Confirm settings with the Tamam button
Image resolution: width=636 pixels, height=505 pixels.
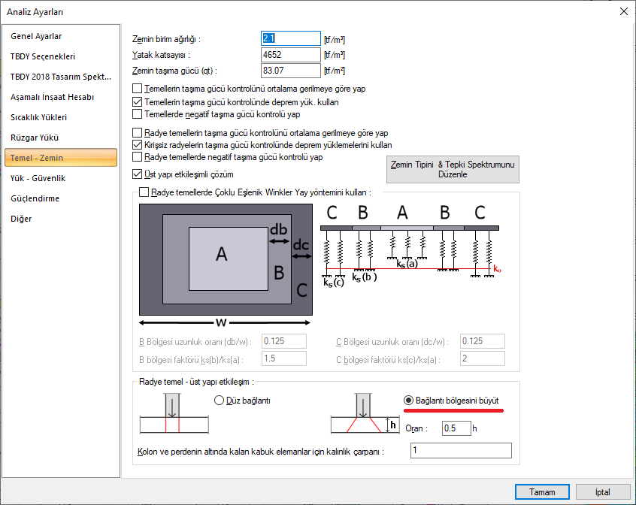(542, 492)
